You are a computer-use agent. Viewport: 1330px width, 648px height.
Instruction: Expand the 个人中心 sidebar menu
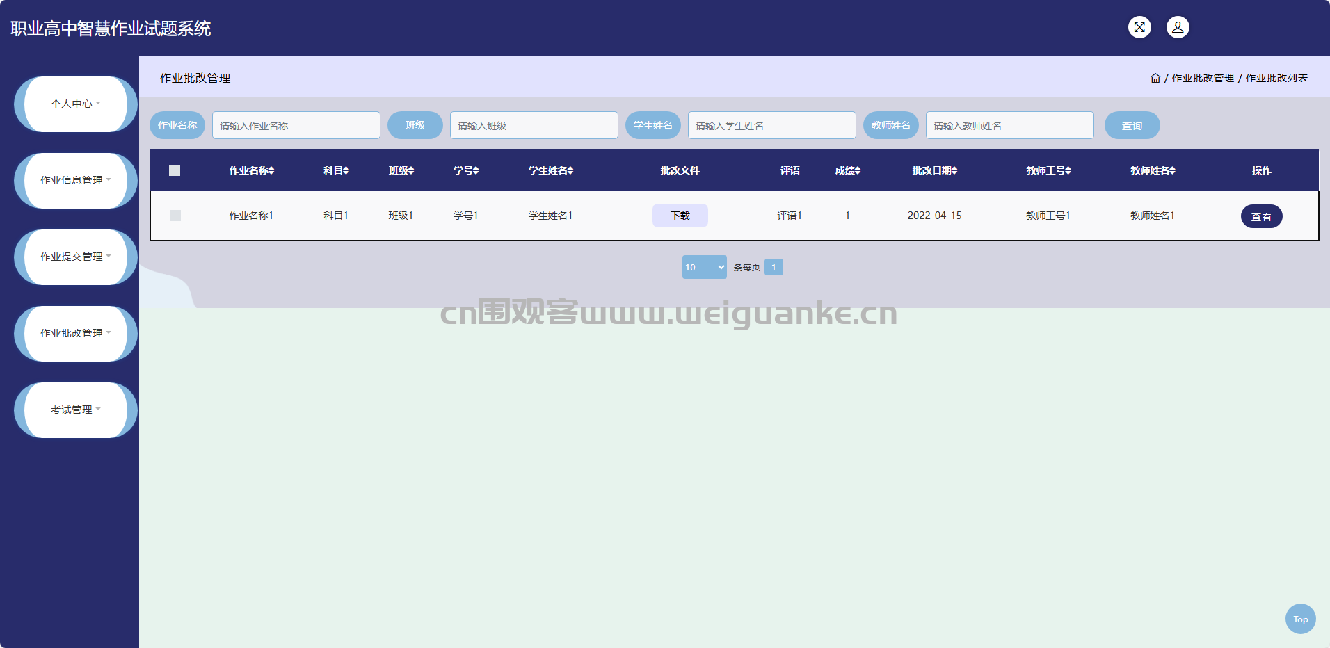tap(76, 104)
